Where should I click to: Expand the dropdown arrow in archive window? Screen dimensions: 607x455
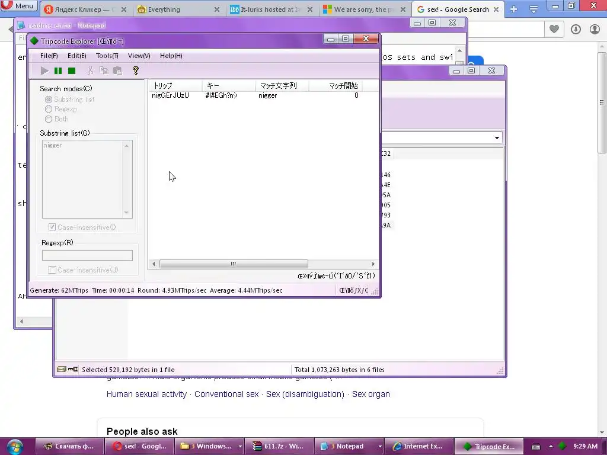tap(497, 137)
